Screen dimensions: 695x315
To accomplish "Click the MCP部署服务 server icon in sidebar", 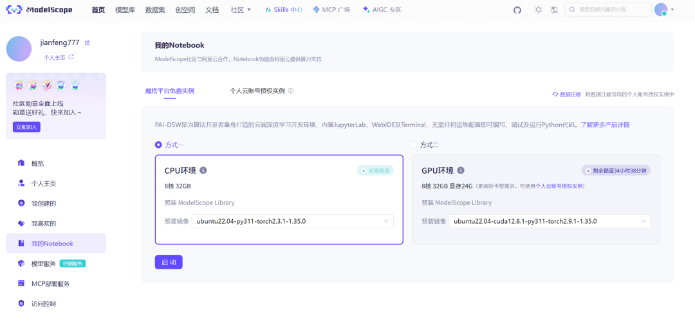I will pos(21,283).
